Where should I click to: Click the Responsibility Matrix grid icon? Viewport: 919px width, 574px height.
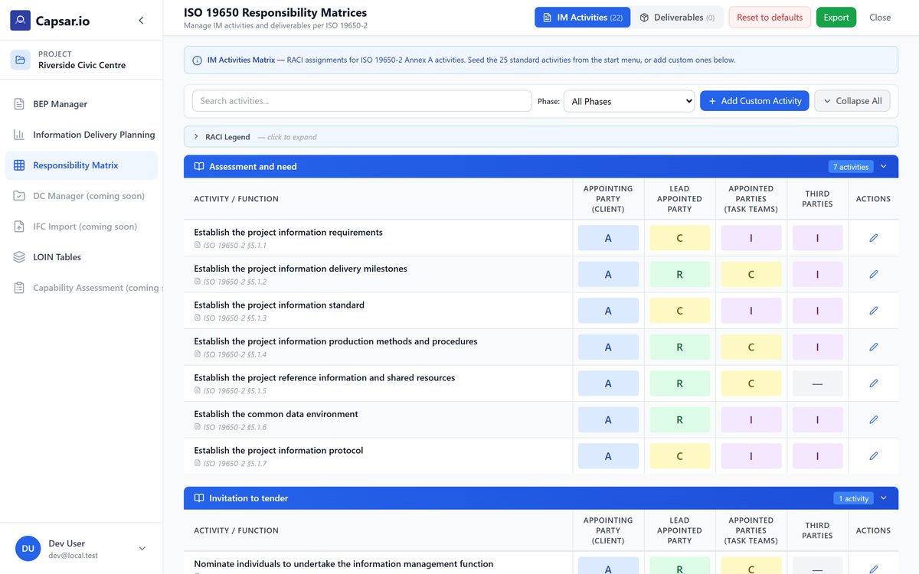point(19,165)
